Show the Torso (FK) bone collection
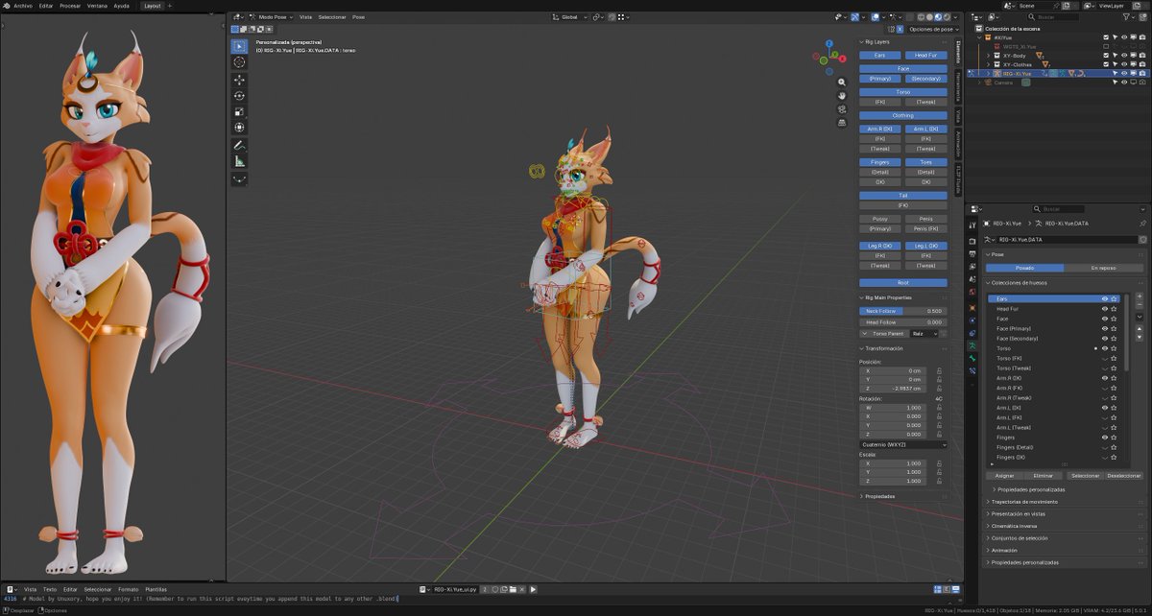Viewport: 1152px width, 616px height. [1104, 358]
